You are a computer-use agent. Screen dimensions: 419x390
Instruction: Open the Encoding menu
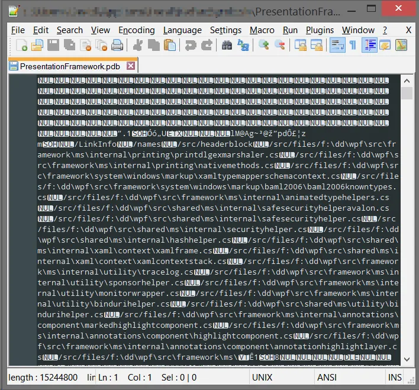[x=137, y=30]
